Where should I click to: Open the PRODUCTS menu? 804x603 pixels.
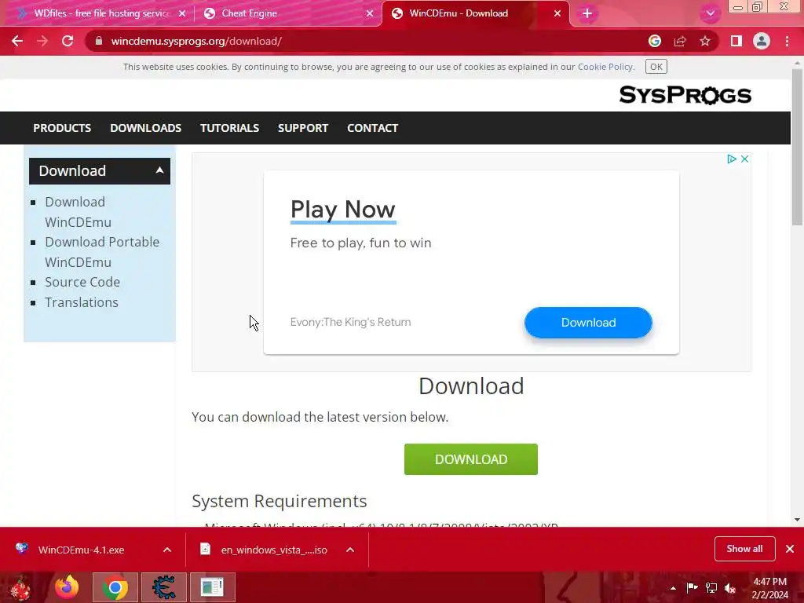[x=62, y=128]
